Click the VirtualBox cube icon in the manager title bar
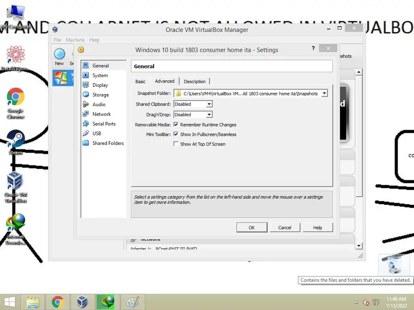Image resolution: width=414 pixels, height=310 pixels. (x=55, y=29)
